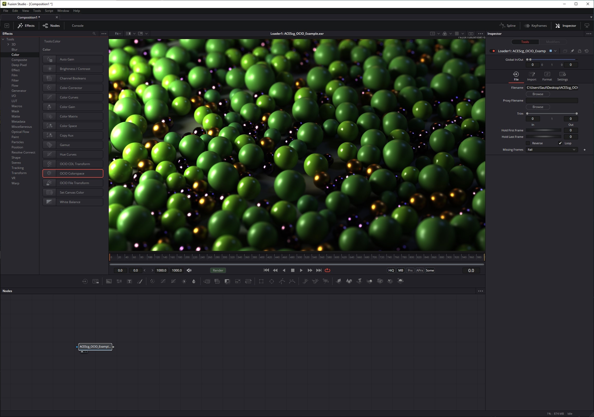The height and width of the screenshot is (417, 594).
Task: Click Browse button under Filename
Action: [x=538, y=94]
